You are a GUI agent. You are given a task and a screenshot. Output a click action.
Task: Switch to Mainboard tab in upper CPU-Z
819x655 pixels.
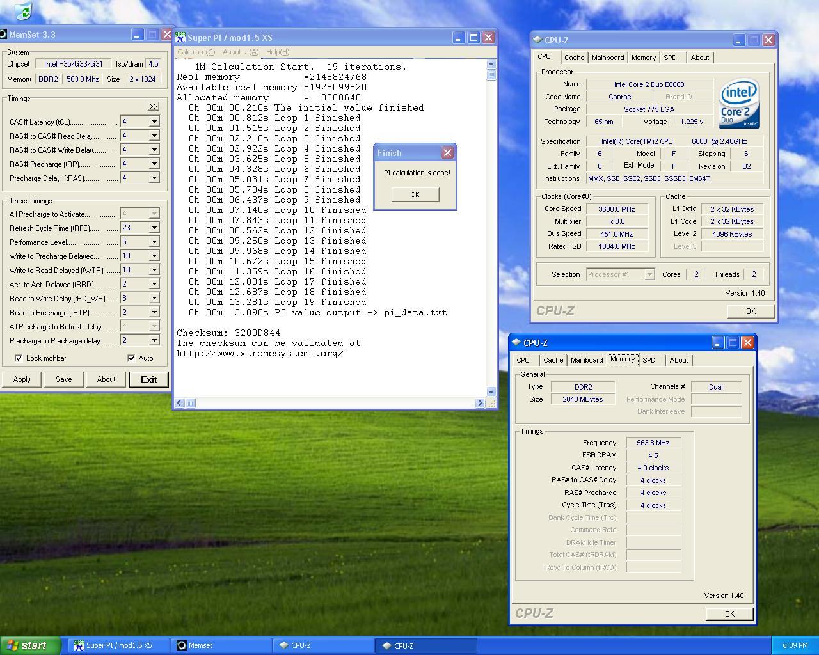(608, 58)
